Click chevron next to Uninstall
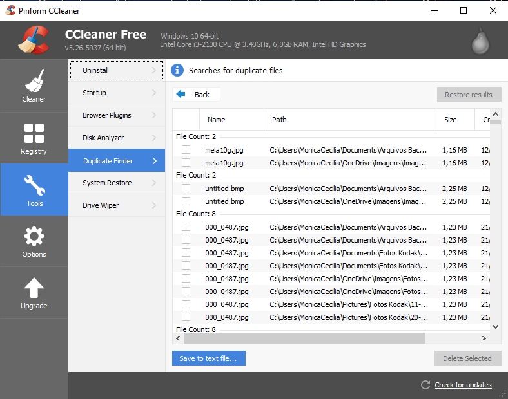Image resolution: width=508 pixels, height=399 pixels. pyautogui.click(x=154, y=70)
